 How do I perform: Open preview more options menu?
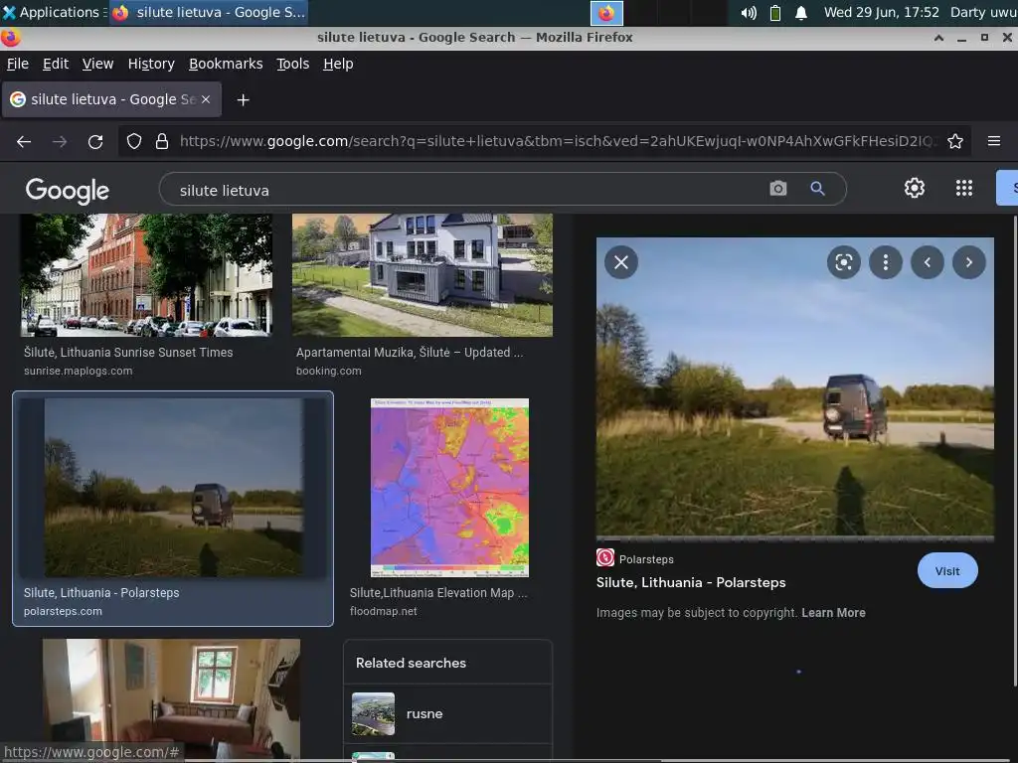tap(886, 262)
